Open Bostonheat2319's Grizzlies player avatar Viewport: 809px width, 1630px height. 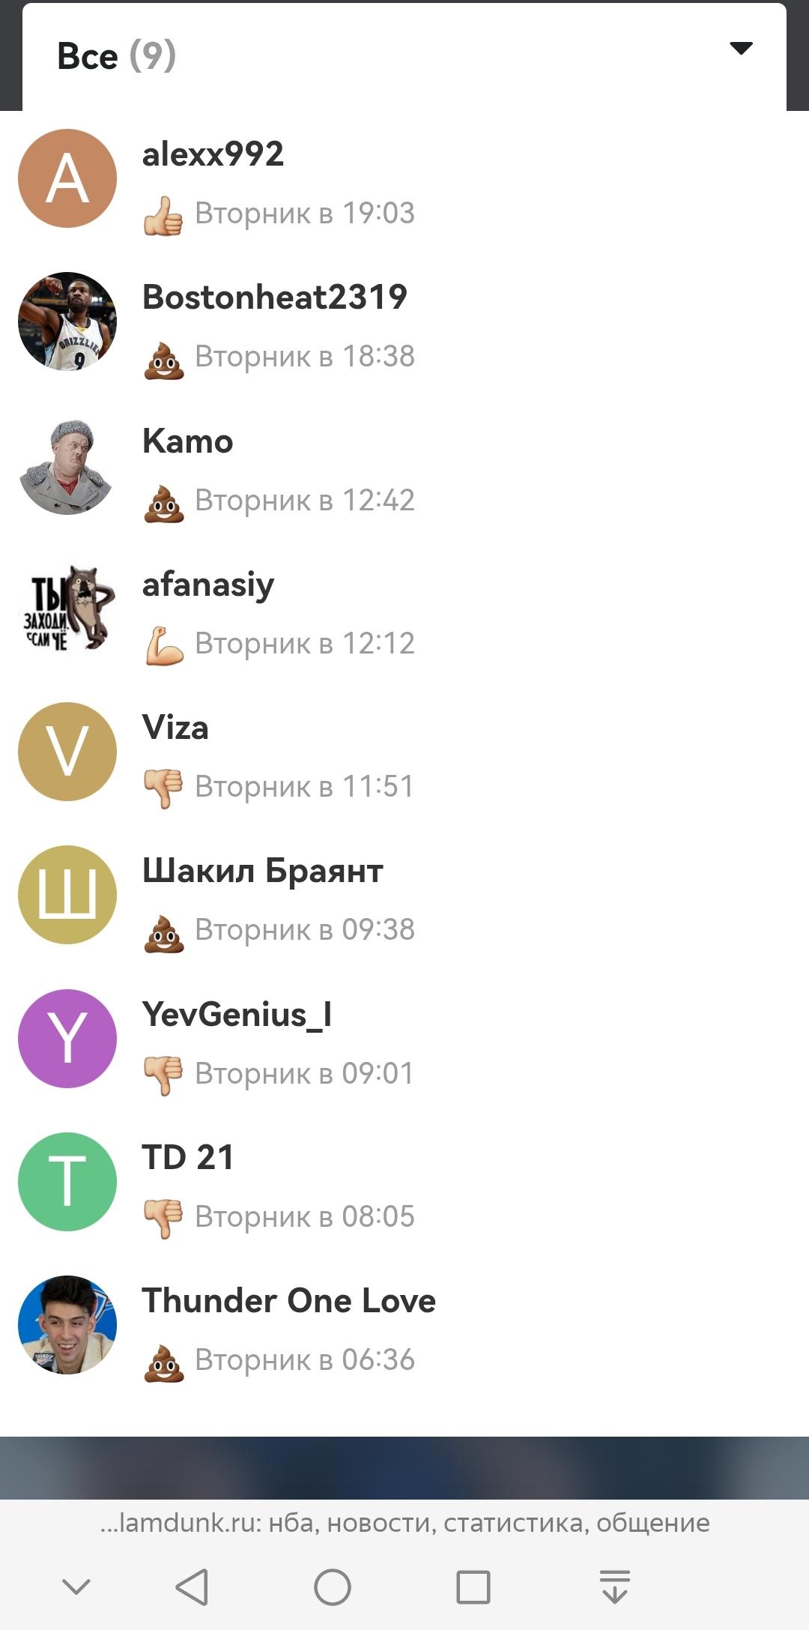point(67,322)
